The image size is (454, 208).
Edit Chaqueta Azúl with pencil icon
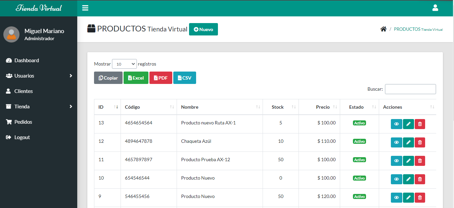408,142
